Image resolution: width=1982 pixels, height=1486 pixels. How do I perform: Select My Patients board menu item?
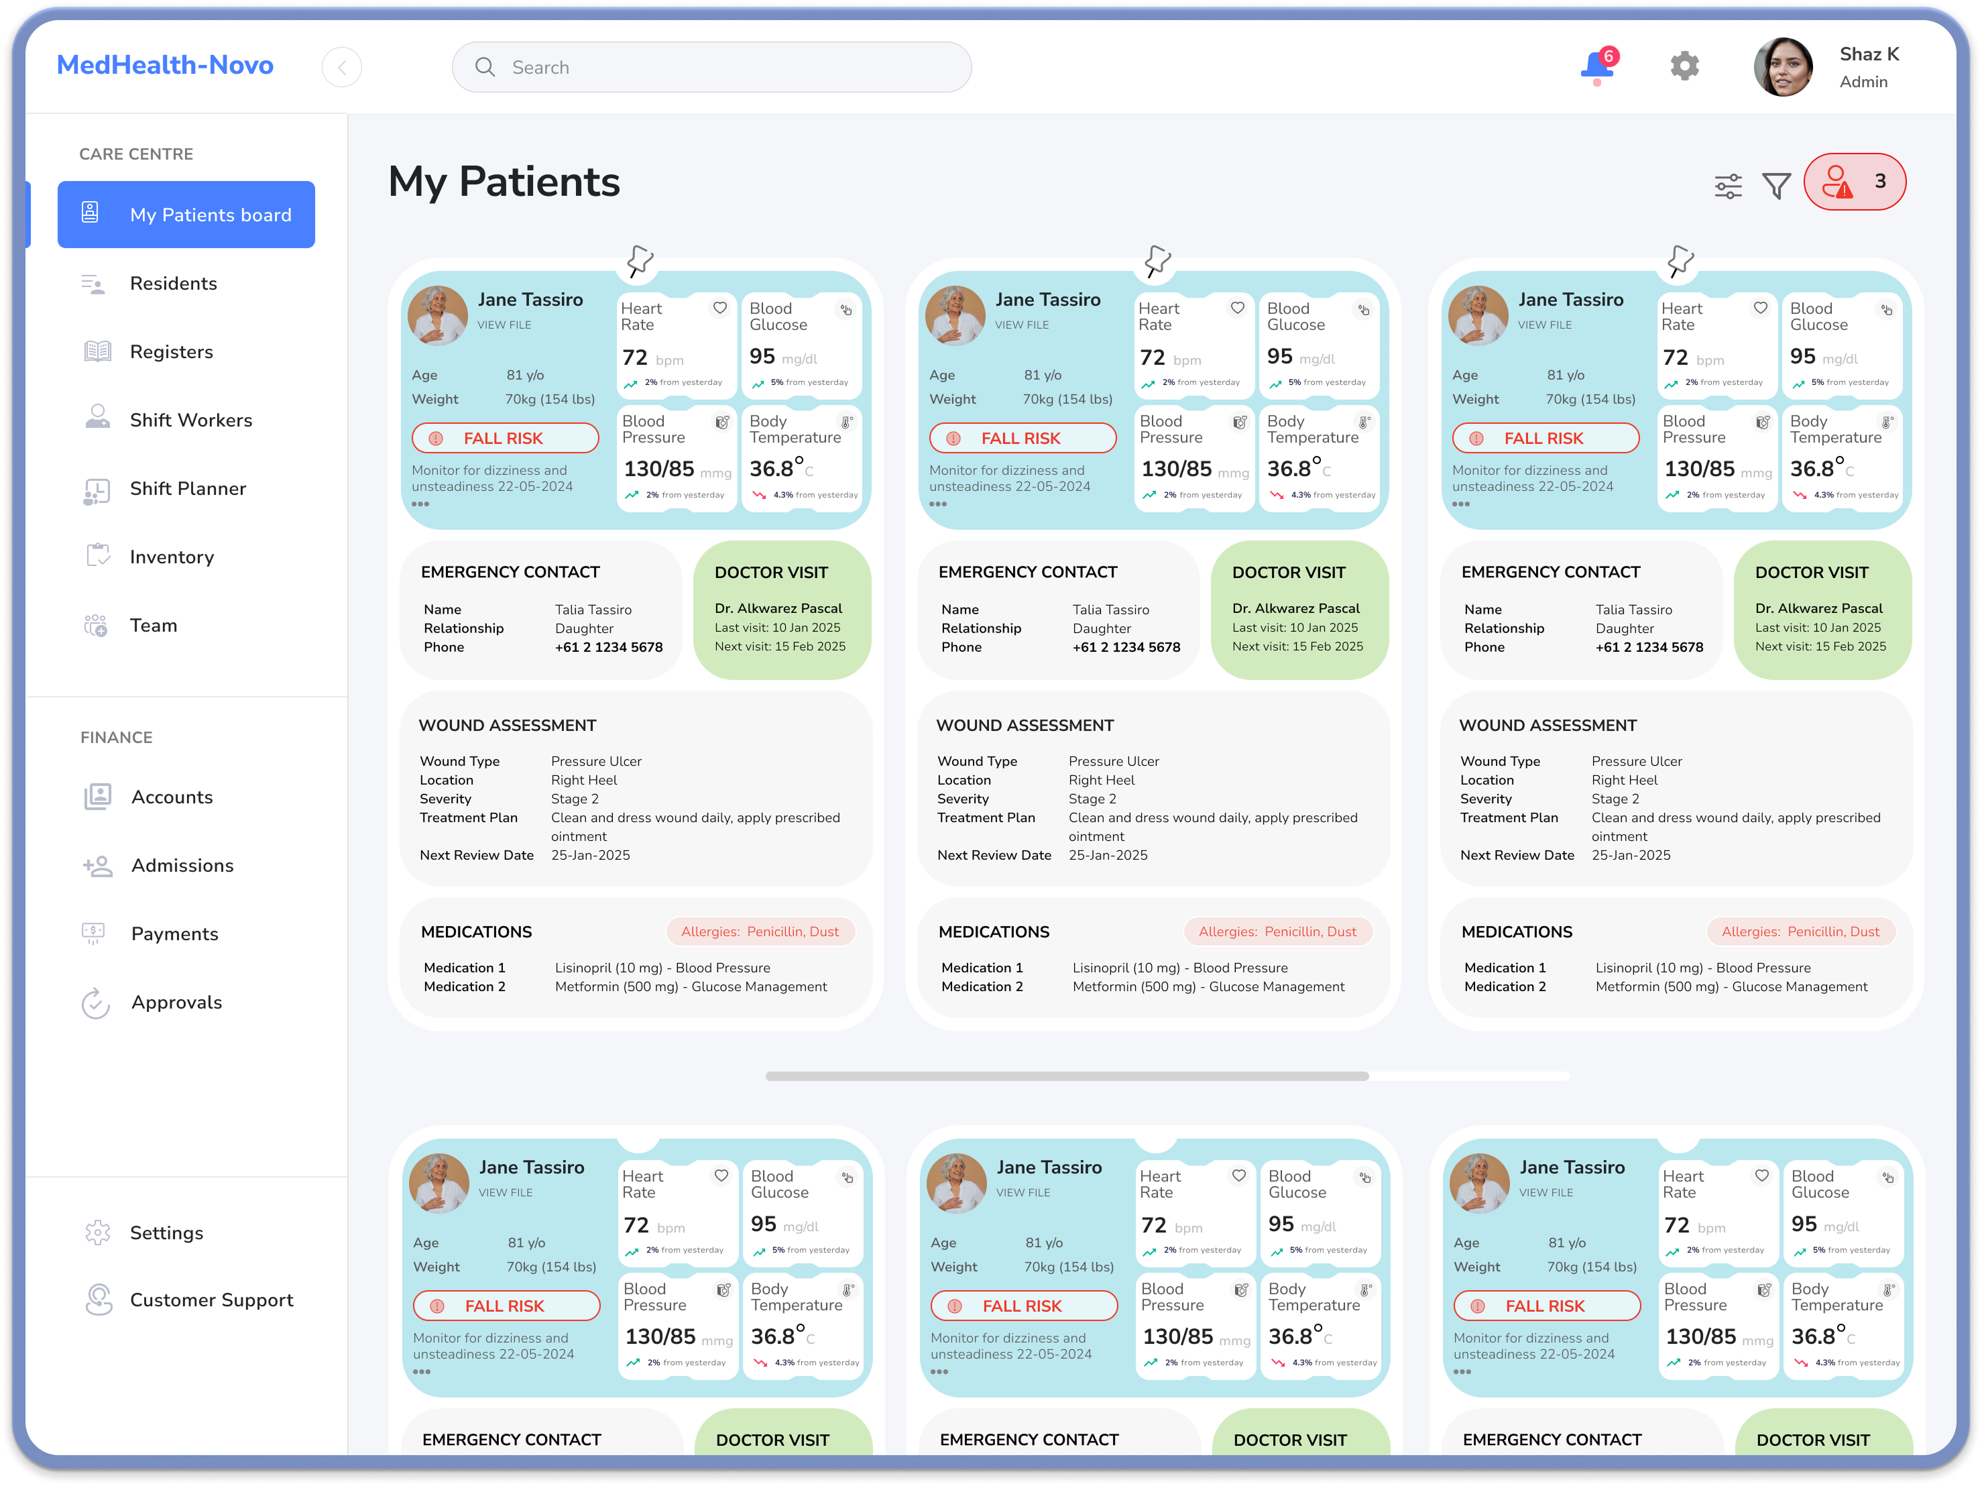(x=186, y=215)
